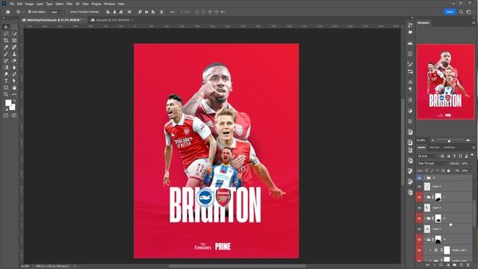Image resolution: width=478 pixels, height=269 pixels.
Task: Add a layer mask icon
Action: [441, 265]
